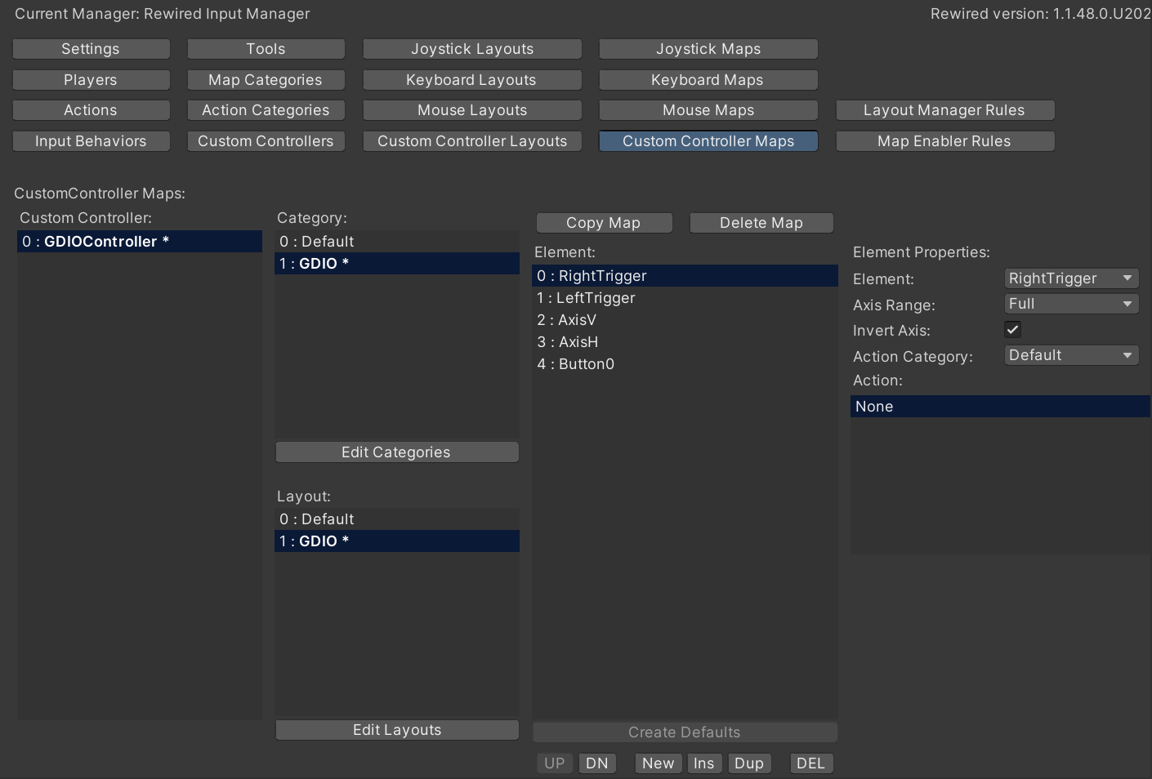The width and height of the screenshot is (1152, 779).
Task: Open Map Enabler Rules page
Action: (945, 141)
